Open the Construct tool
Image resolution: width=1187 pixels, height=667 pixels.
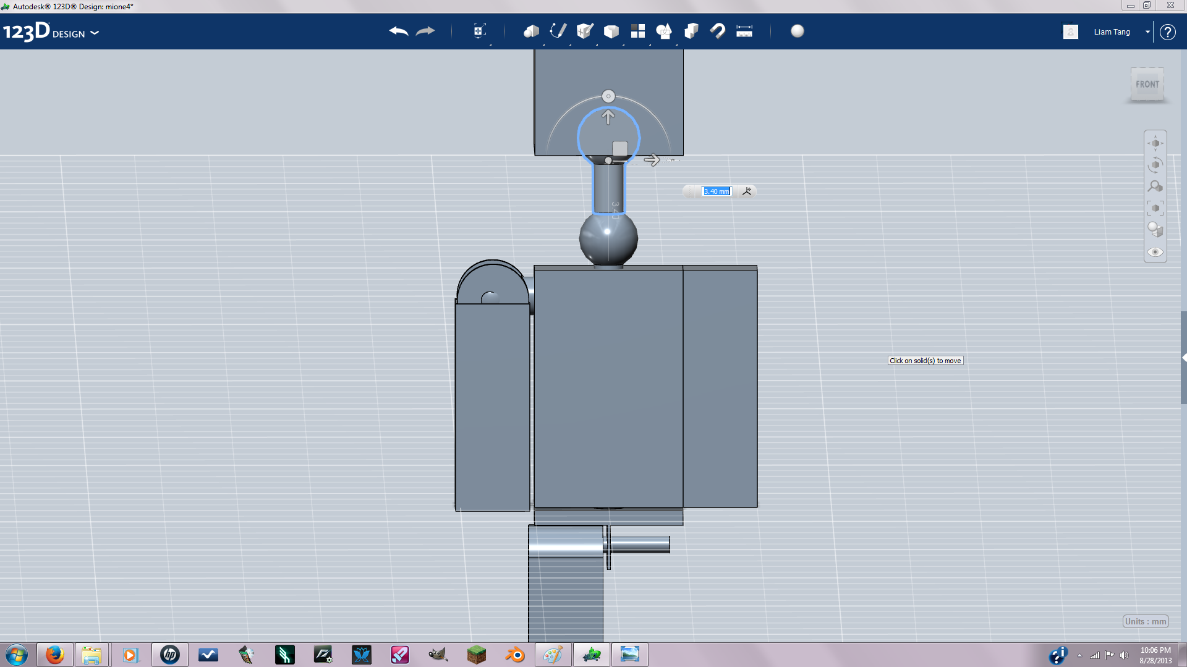coord(585,31)
